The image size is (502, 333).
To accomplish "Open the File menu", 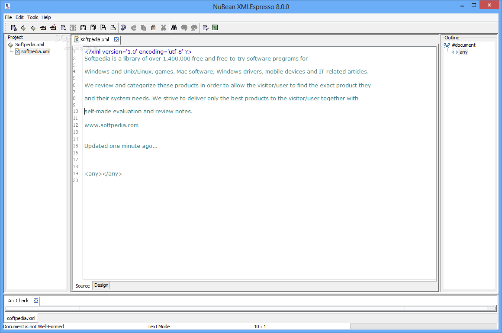I will pyautogui.click(x=8, y=17).
